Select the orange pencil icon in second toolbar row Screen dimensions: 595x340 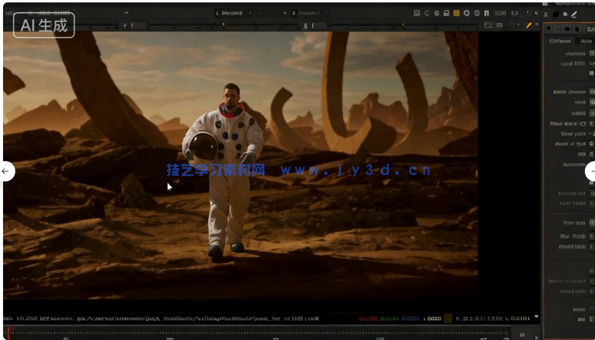click(529, 25)
